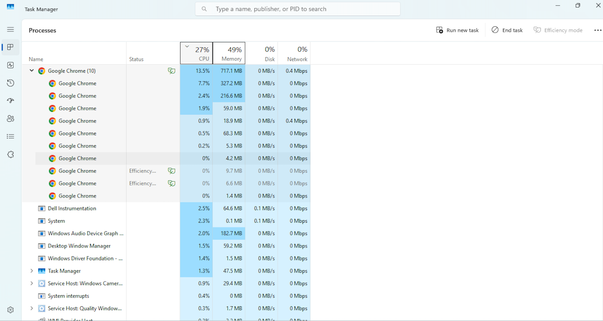
Task: Click the Dell Instrumentation process icon
Action: 42,208
